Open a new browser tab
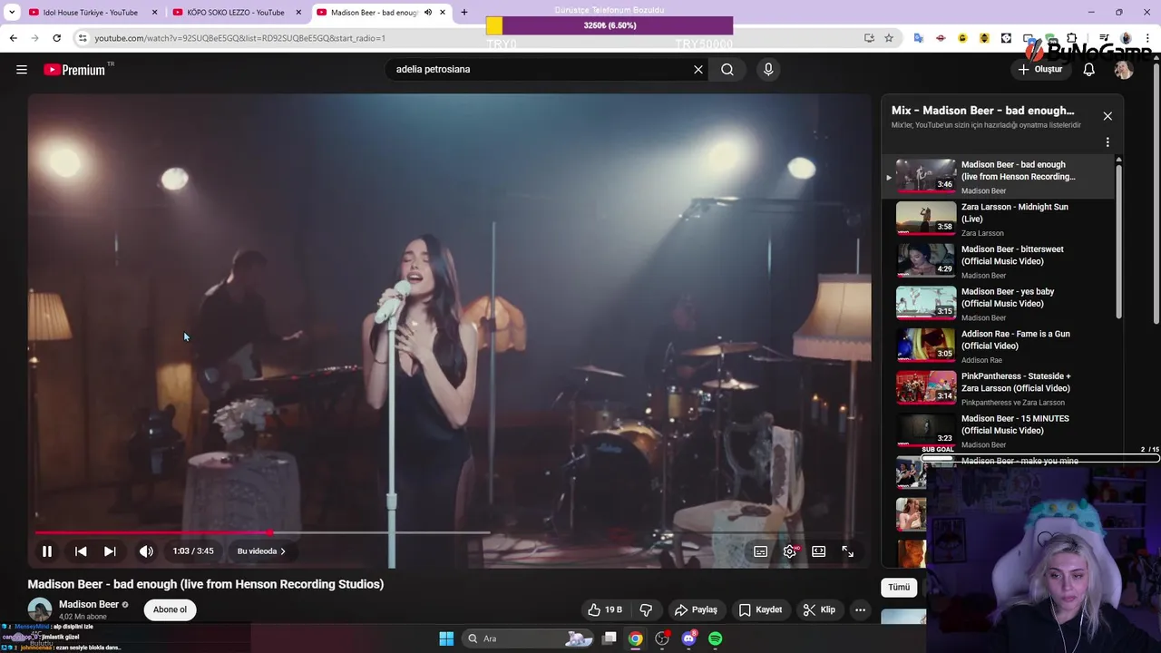 (x=464, y=13)
